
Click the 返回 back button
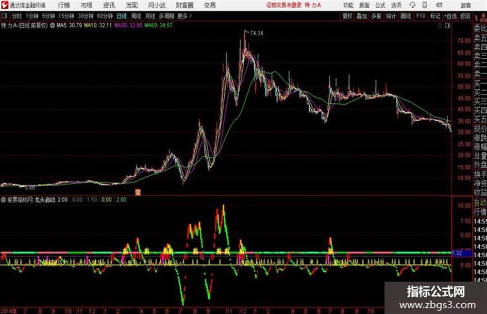[x=465, y=16]
